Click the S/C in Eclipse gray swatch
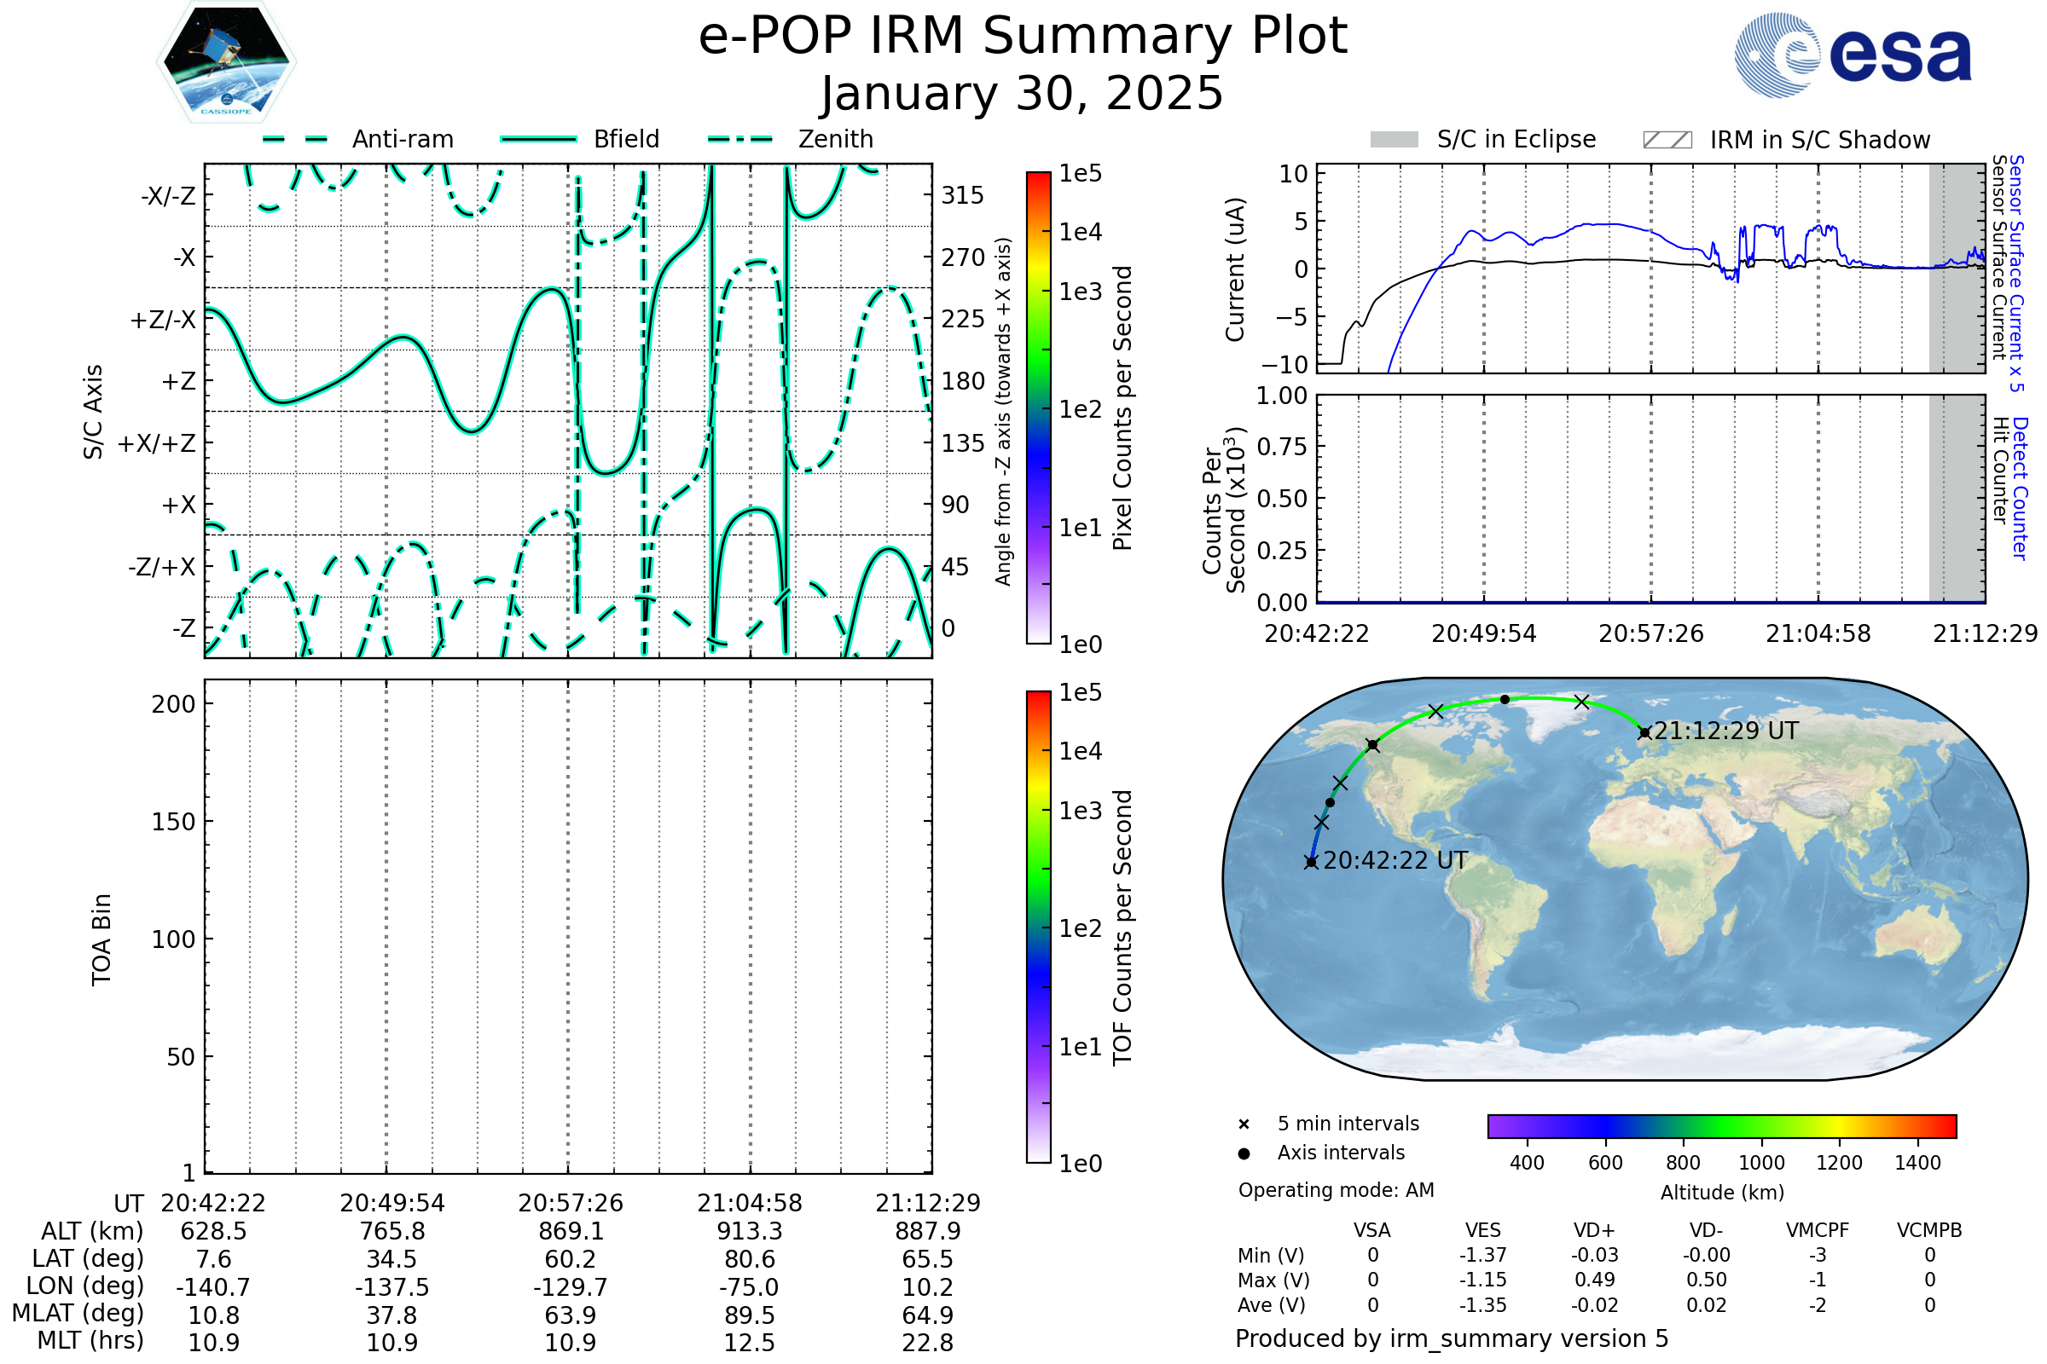 (x=1395, y=140)
